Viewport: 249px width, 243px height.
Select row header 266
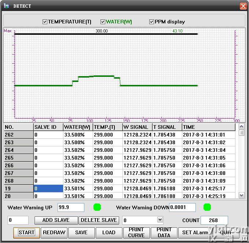coord(19,165)
